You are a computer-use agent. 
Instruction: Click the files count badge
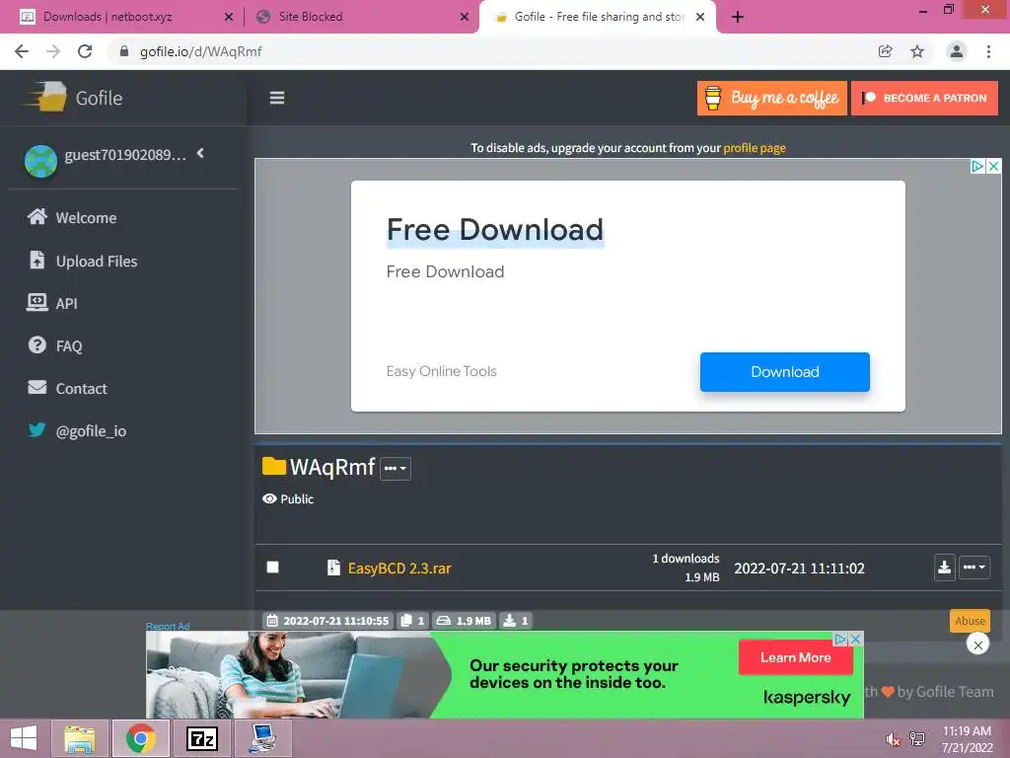[x=412, y=621]
